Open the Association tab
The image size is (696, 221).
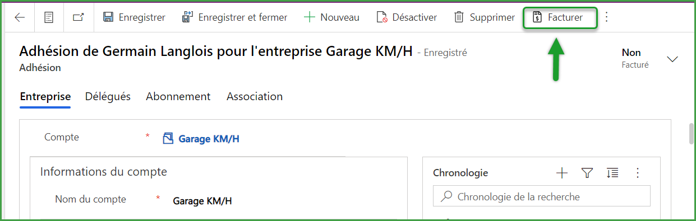pyautogui.click(x=255, y=96)
